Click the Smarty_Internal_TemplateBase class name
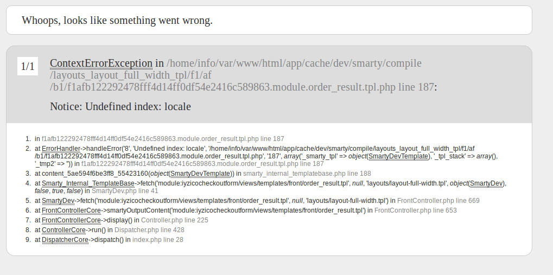The height and width of the screenshot is (275, 553). 88,183
